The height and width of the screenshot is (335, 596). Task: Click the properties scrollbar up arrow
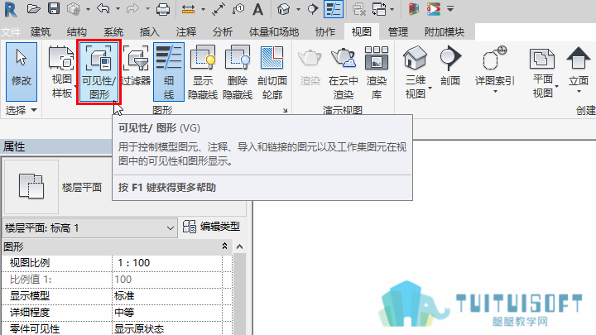[239, 246]
